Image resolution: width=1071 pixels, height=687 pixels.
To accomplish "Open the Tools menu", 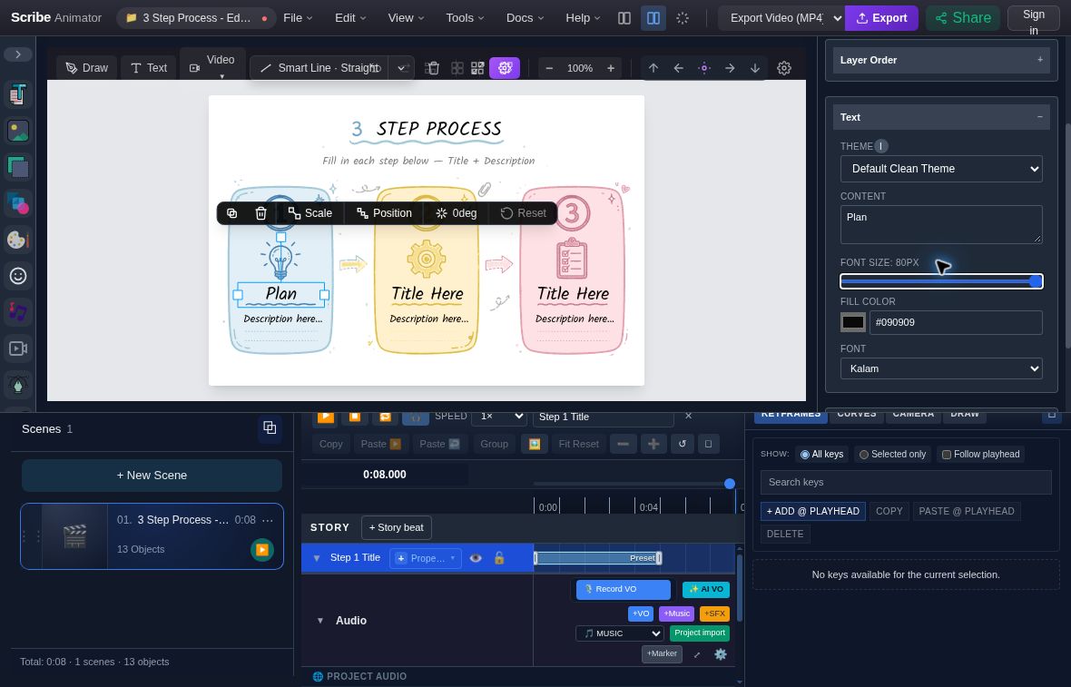I will [465, 18].
